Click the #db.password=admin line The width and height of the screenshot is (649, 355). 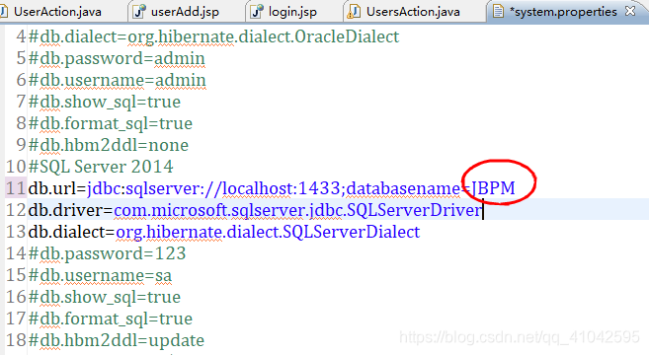point(117,58)
